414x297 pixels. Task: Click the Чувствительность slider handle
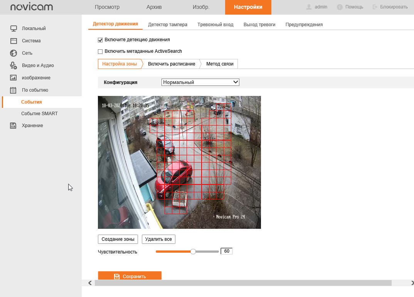tap(193, 252)
